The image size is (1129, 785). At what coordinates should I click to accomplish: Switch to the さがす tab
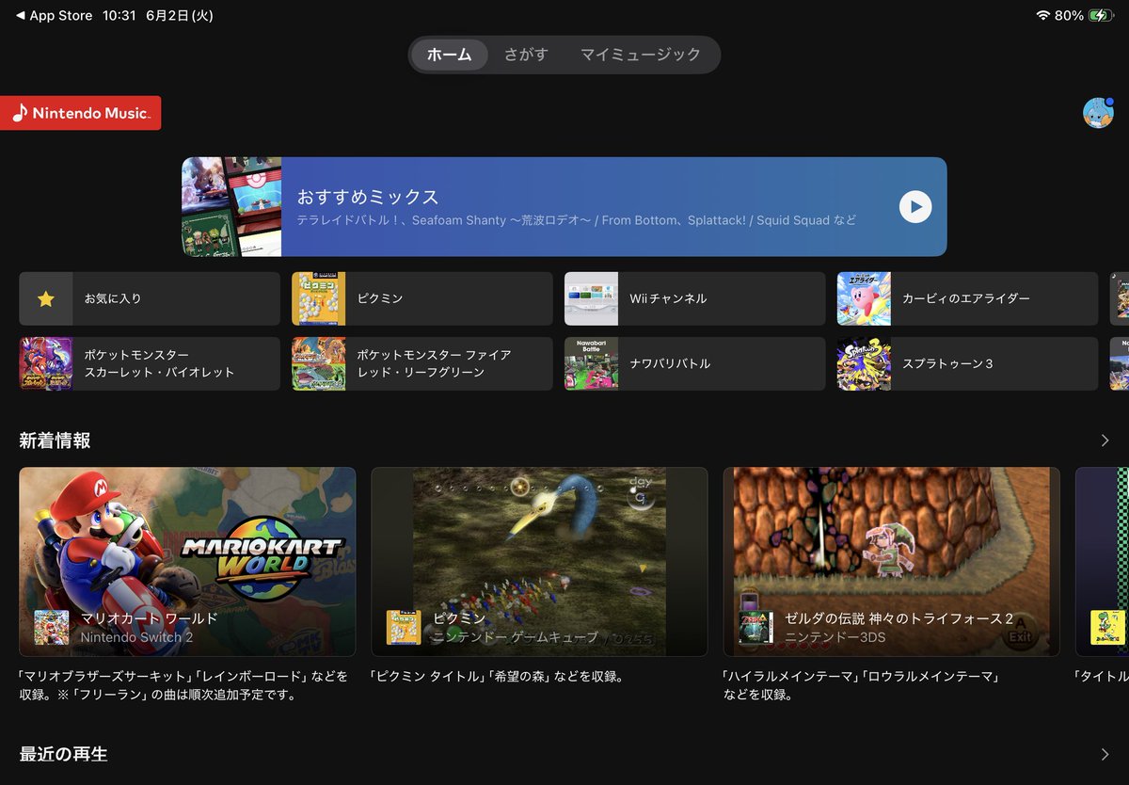click(526, 55)
